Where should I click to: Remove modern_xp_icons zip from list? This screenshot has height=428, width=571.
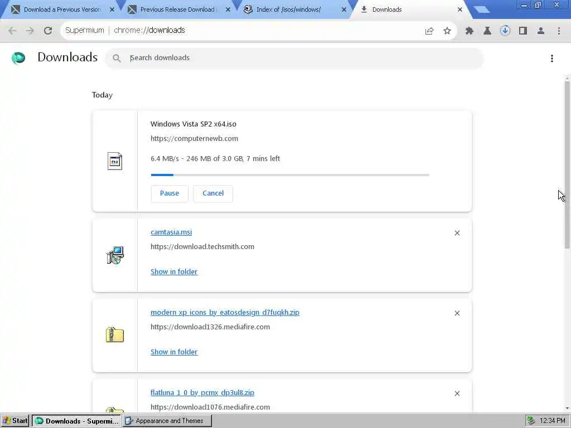click(x=457, y=313)
